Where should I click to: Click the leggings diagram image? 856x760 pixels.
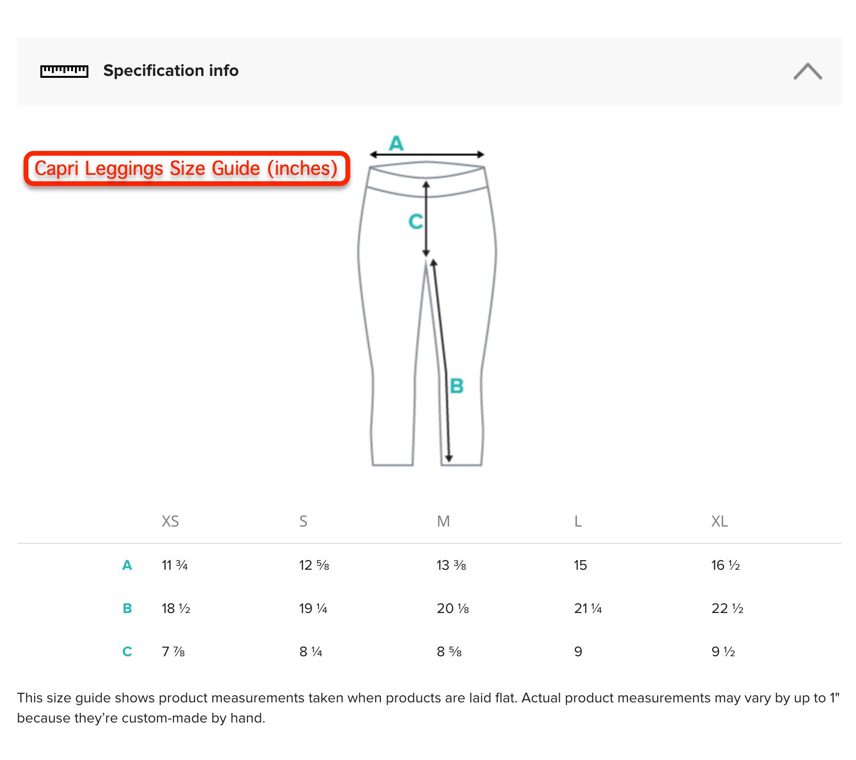427,301
